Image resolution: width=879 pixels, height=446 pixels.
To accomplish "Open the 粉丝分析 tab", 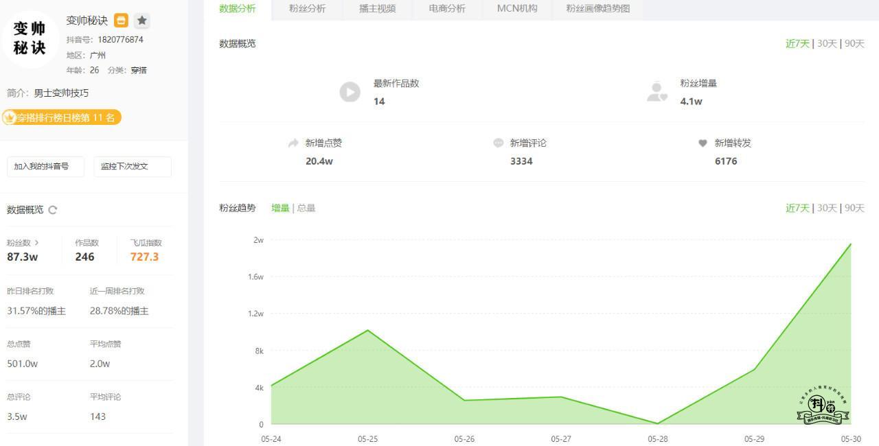I will [x=307, y=9].
